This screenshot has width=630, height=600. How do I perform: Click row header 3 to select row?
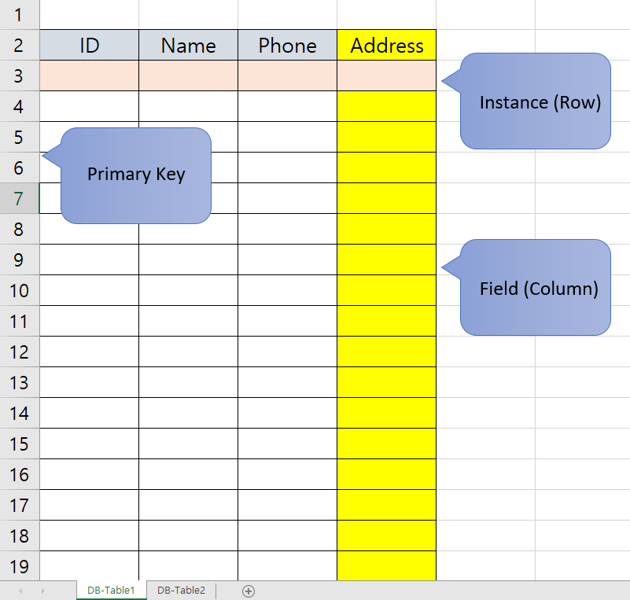pos(19,76)
